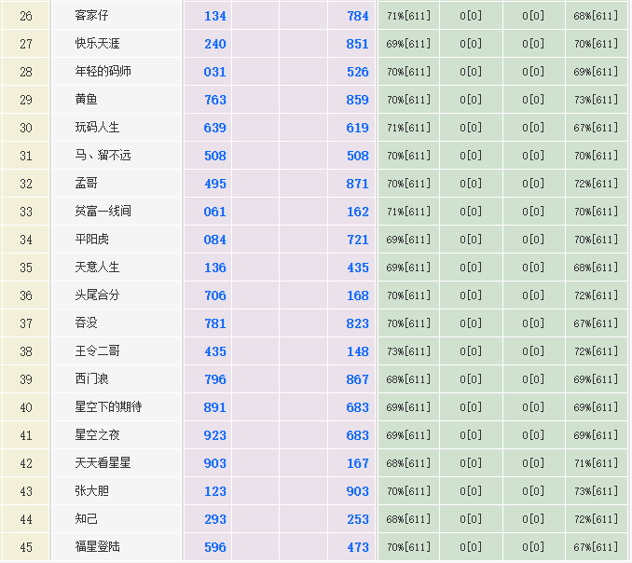Select user 贫富一线间
This screenshot has width=632, height=563.
103,212
